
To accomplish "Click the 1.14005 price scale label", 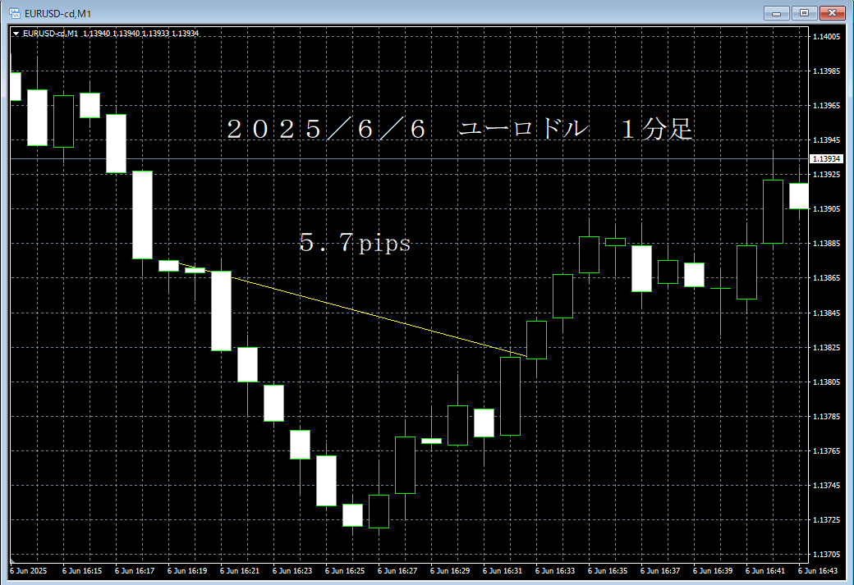I will (826, 36).
